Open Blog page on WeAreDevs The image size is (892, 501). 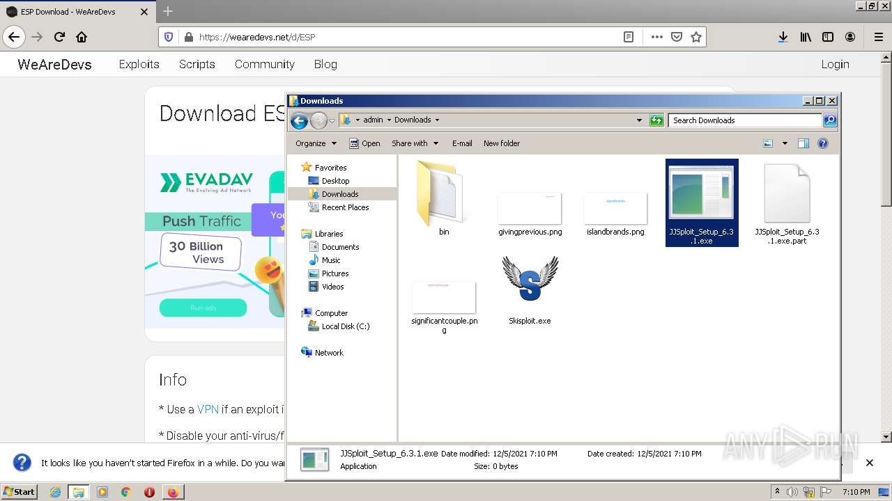(x=325, y=64)
